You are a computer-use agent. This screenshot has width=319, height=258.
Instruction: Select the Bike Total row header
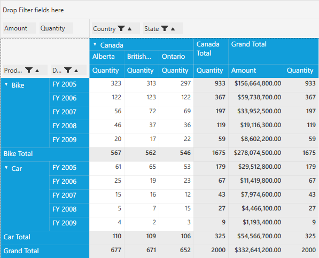[x=45, y=154]
